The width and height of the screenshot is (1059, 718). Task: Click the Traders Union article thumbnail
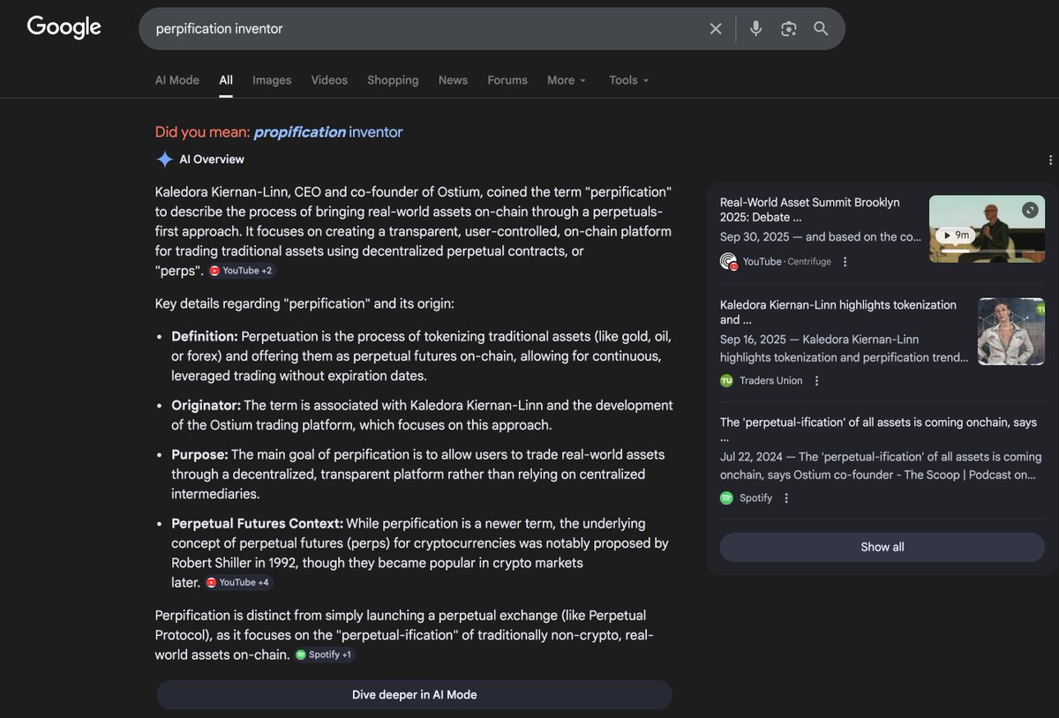[x=1011, y=332]
